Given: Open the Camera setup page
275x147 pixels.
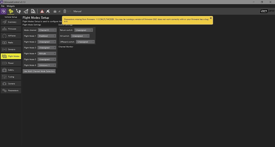Looking at the screenshot, I should 11,84.
